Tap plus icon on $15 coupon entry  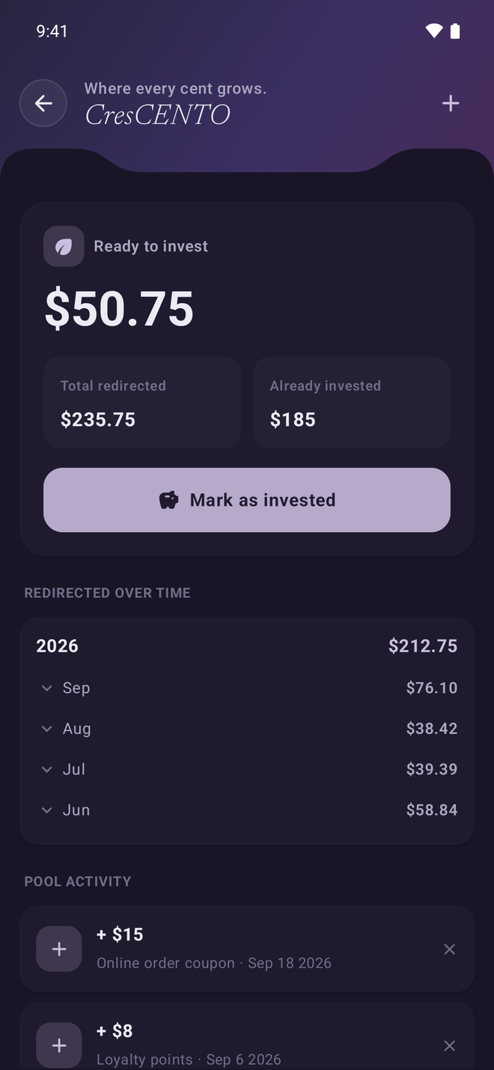59,949
